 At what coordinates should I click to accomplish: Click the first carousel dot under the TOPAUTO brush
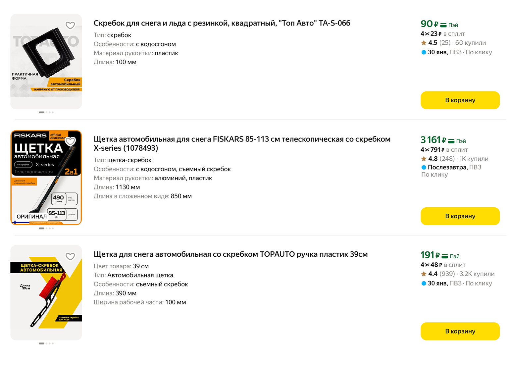41,343
